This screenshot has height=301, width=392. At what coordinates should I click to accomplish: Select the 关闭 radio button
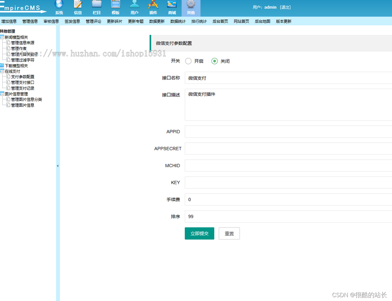(x=214, y=61)
